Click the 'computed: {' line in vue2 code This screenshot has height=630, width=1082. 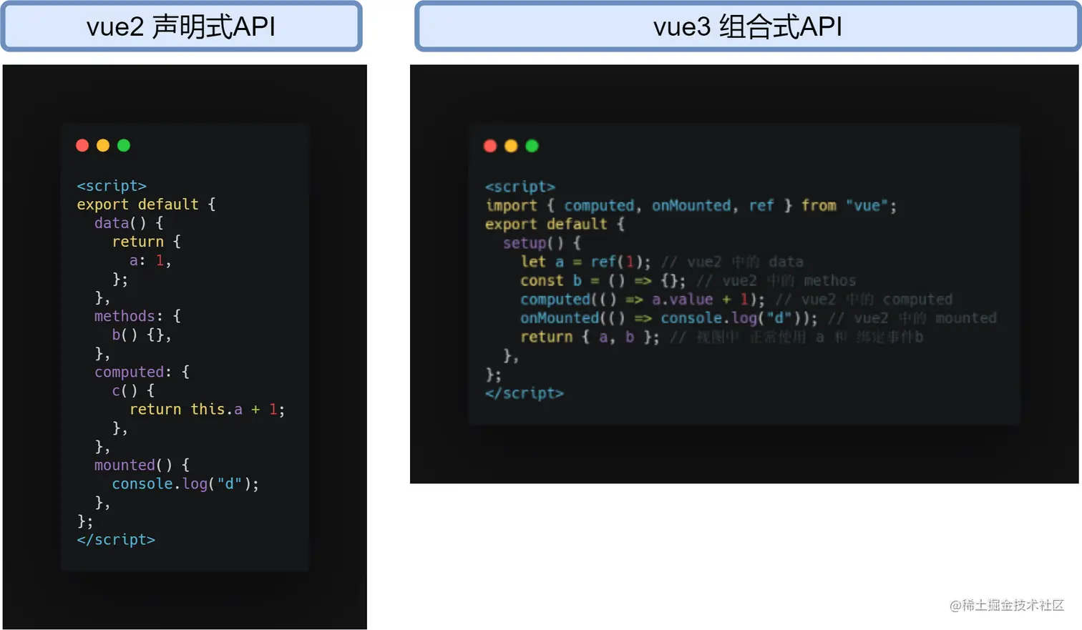142,372
